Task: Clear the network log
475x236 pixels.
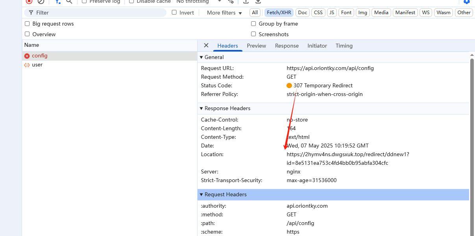Action: (41, 1)
